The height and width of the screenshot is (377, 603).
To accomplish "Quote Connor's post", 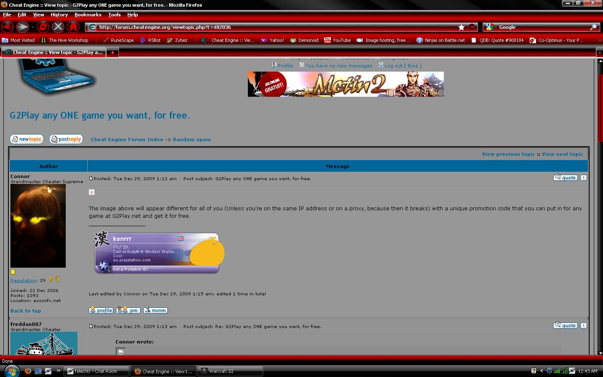I will [565, 178].
